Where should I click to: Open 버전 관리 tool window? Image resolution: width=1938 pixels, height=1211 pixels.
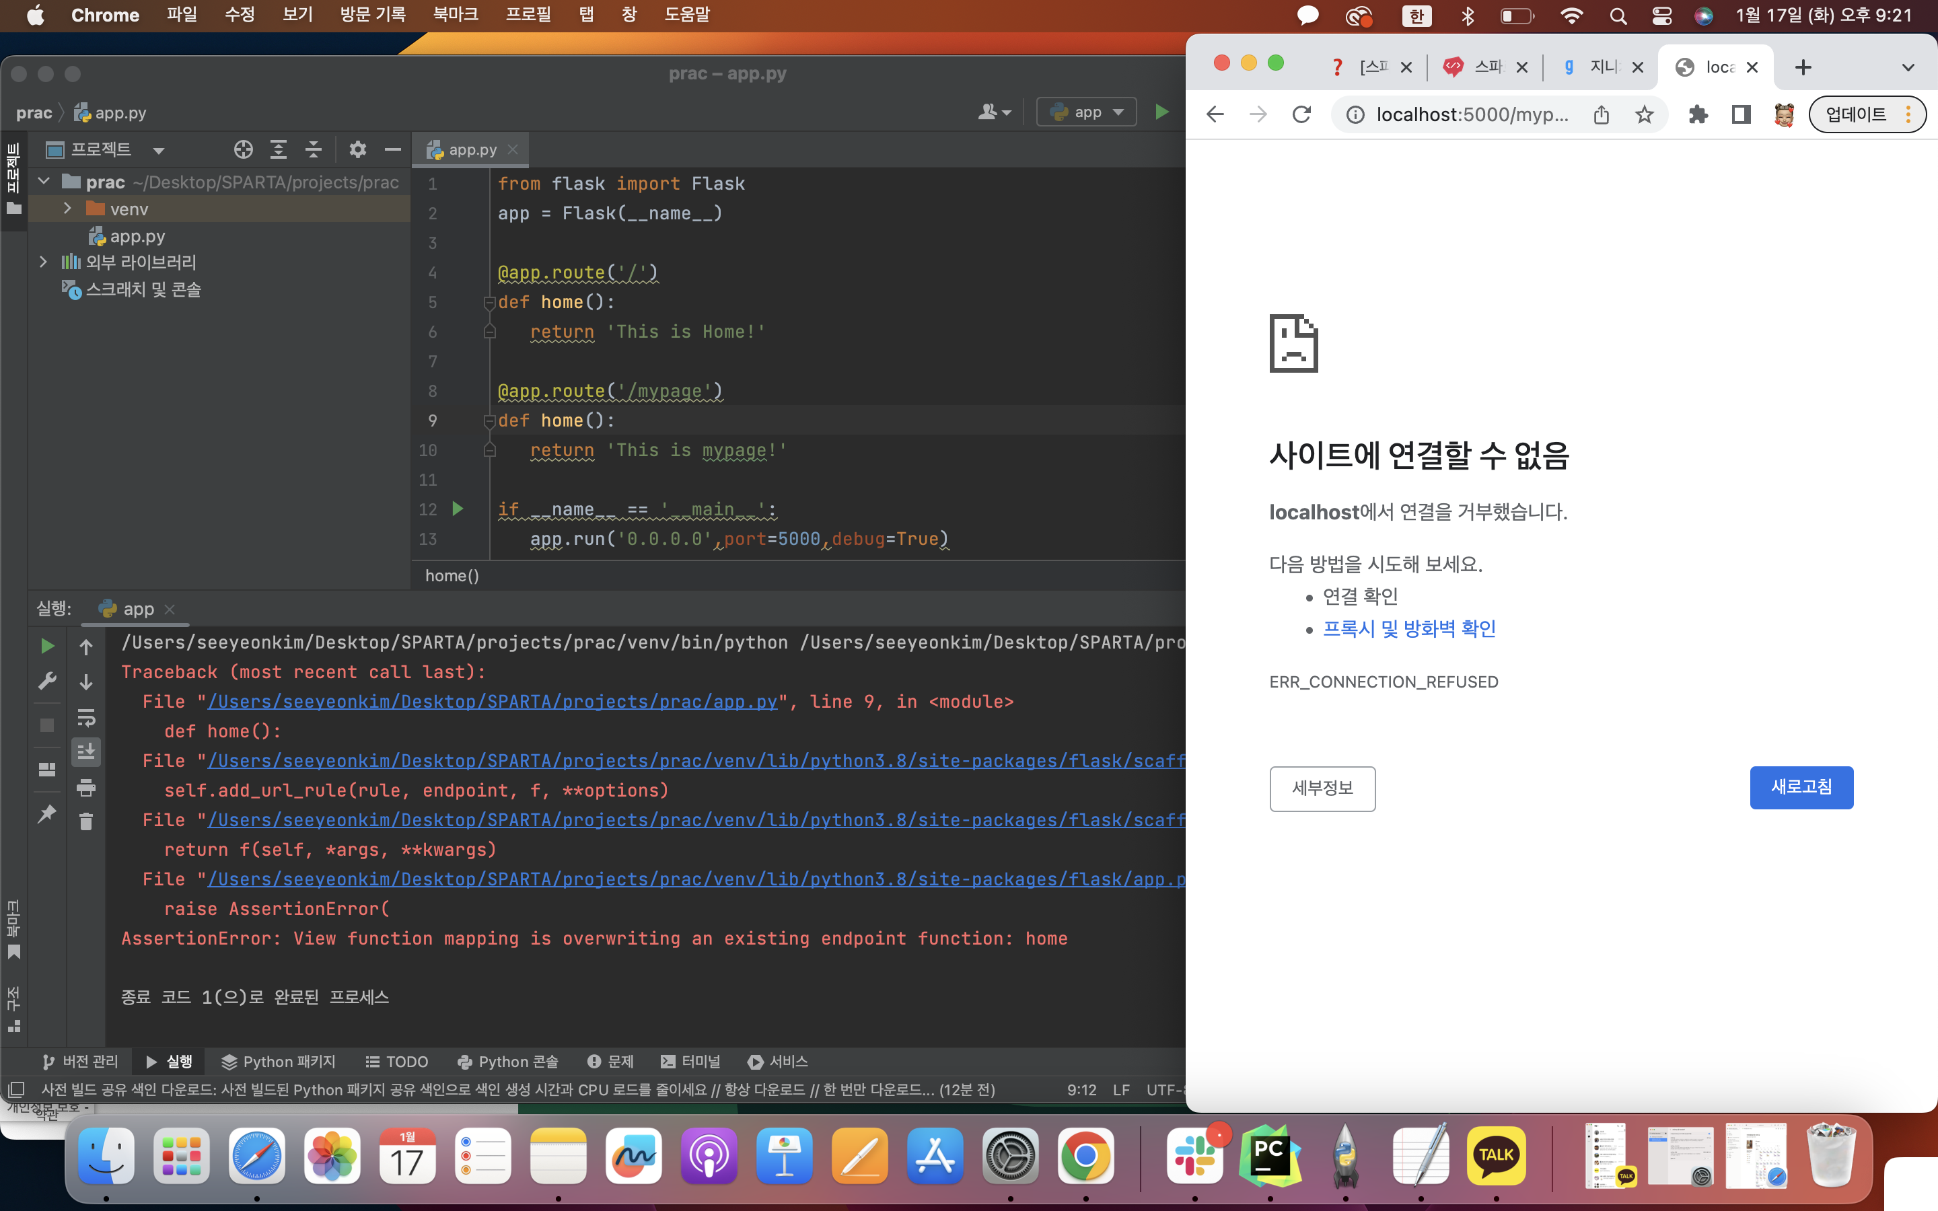pyautogui.click(x=79, y=1061)
